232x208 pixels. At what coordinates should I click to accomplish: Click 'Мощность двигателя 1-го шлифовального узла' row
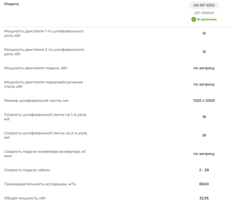tap(118, 33)
